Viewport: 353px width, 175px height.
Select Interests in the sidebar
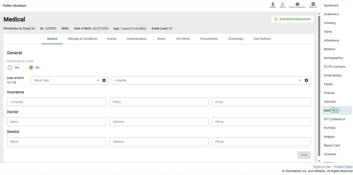tap(330, 102)
